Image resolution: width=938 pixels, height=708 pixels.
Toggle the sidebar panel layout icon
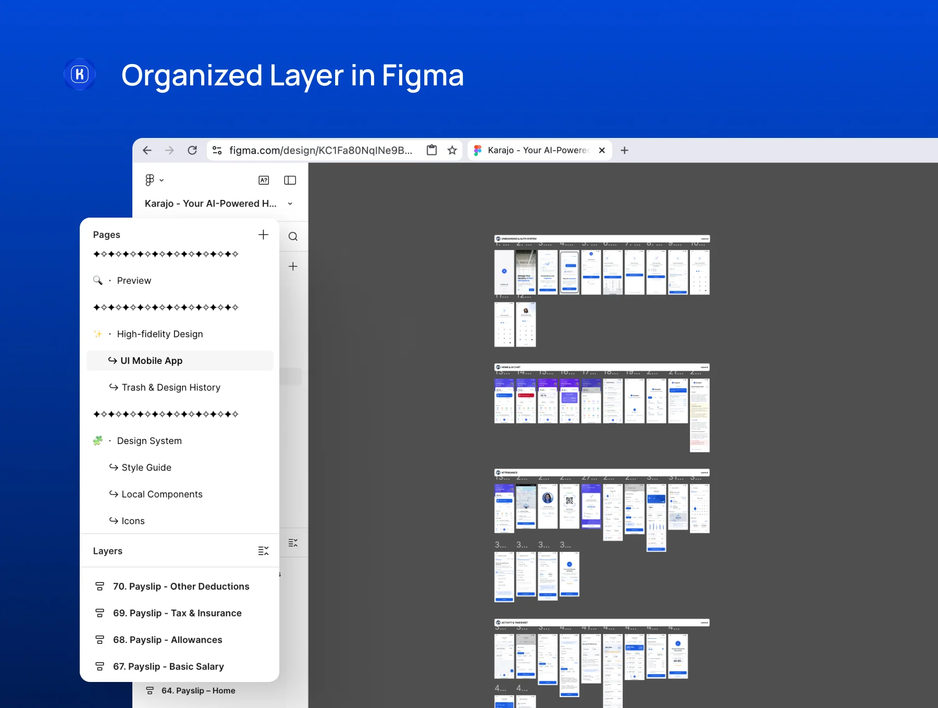coord(290,180)
